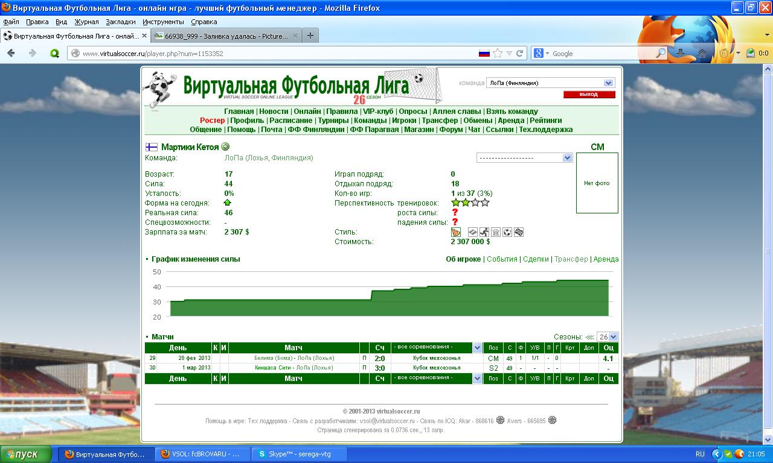773x463 pixels.
Task: Select the running man style icon
Action: click(484, 232)
